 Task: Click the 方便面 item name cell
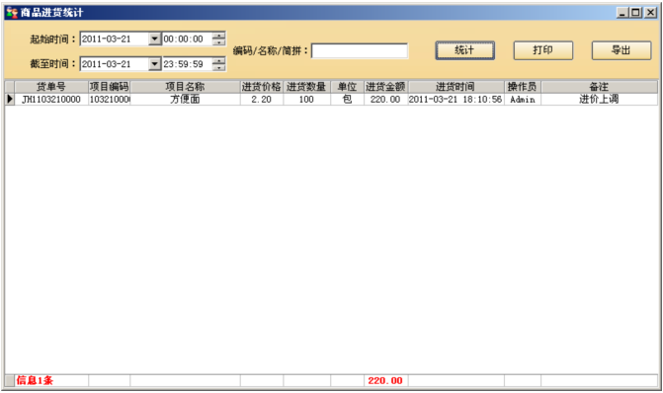point(185,100)
